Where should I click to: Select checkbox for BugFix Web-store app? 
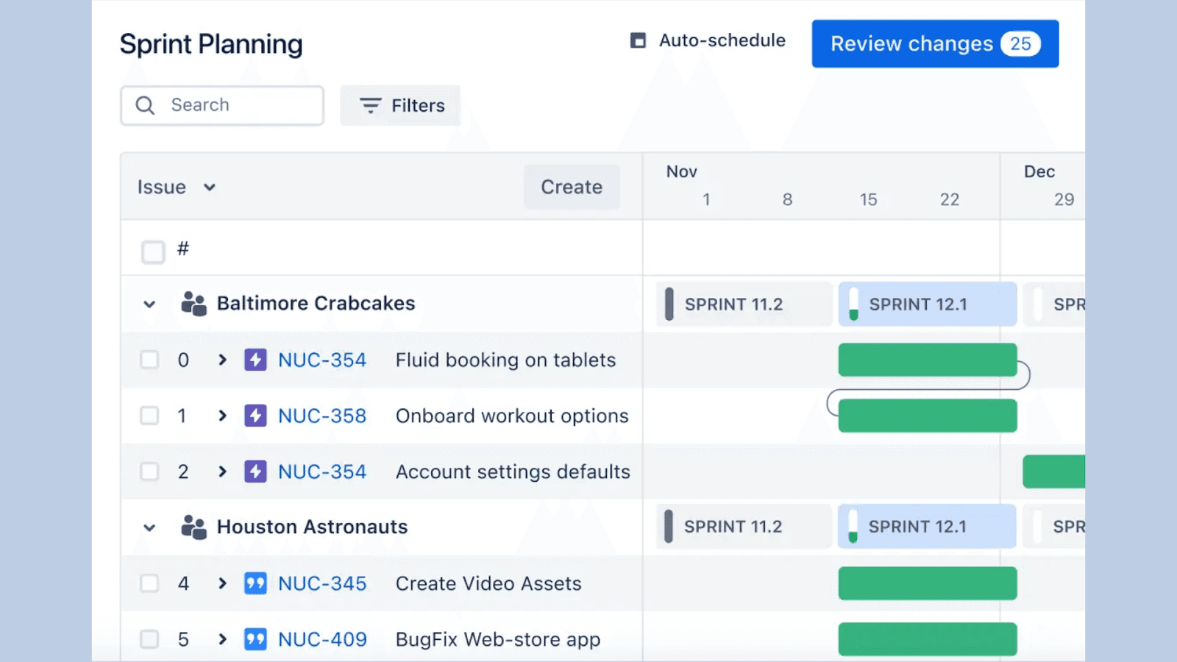(x=149, y=639)
